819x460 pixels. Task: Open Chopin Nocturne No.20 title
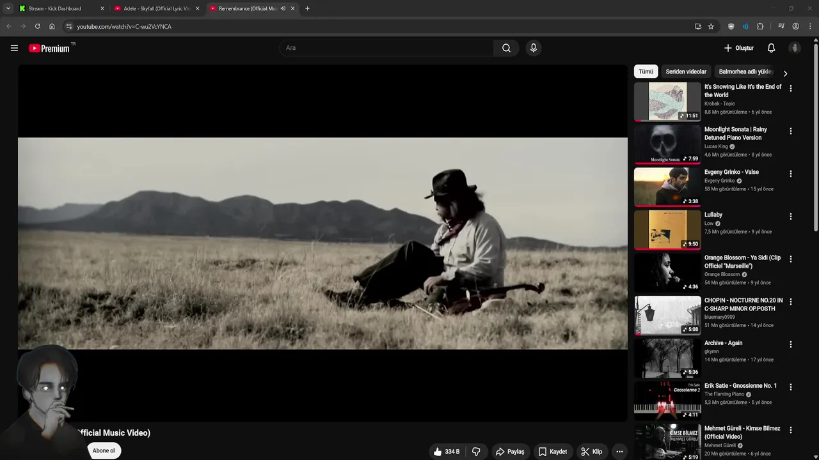743,305
